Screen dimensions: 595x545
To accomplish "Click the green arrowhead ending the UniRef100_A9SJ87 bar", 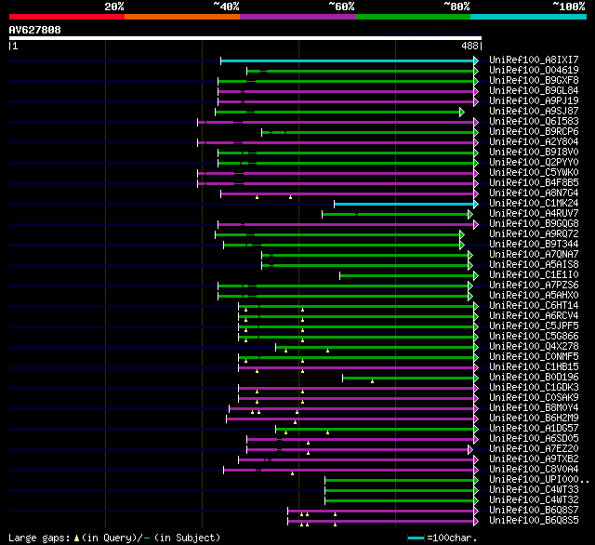I will tap(462, 112).
